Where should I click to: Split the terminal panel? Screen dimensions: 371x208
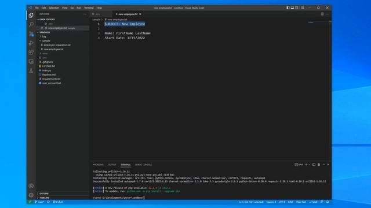[314, 165]
